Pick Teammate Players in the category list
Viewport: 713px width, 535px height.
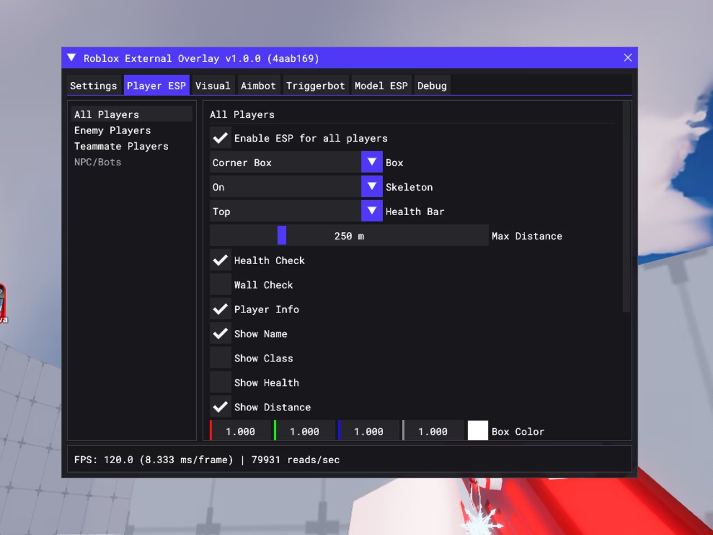click(132, 146)
